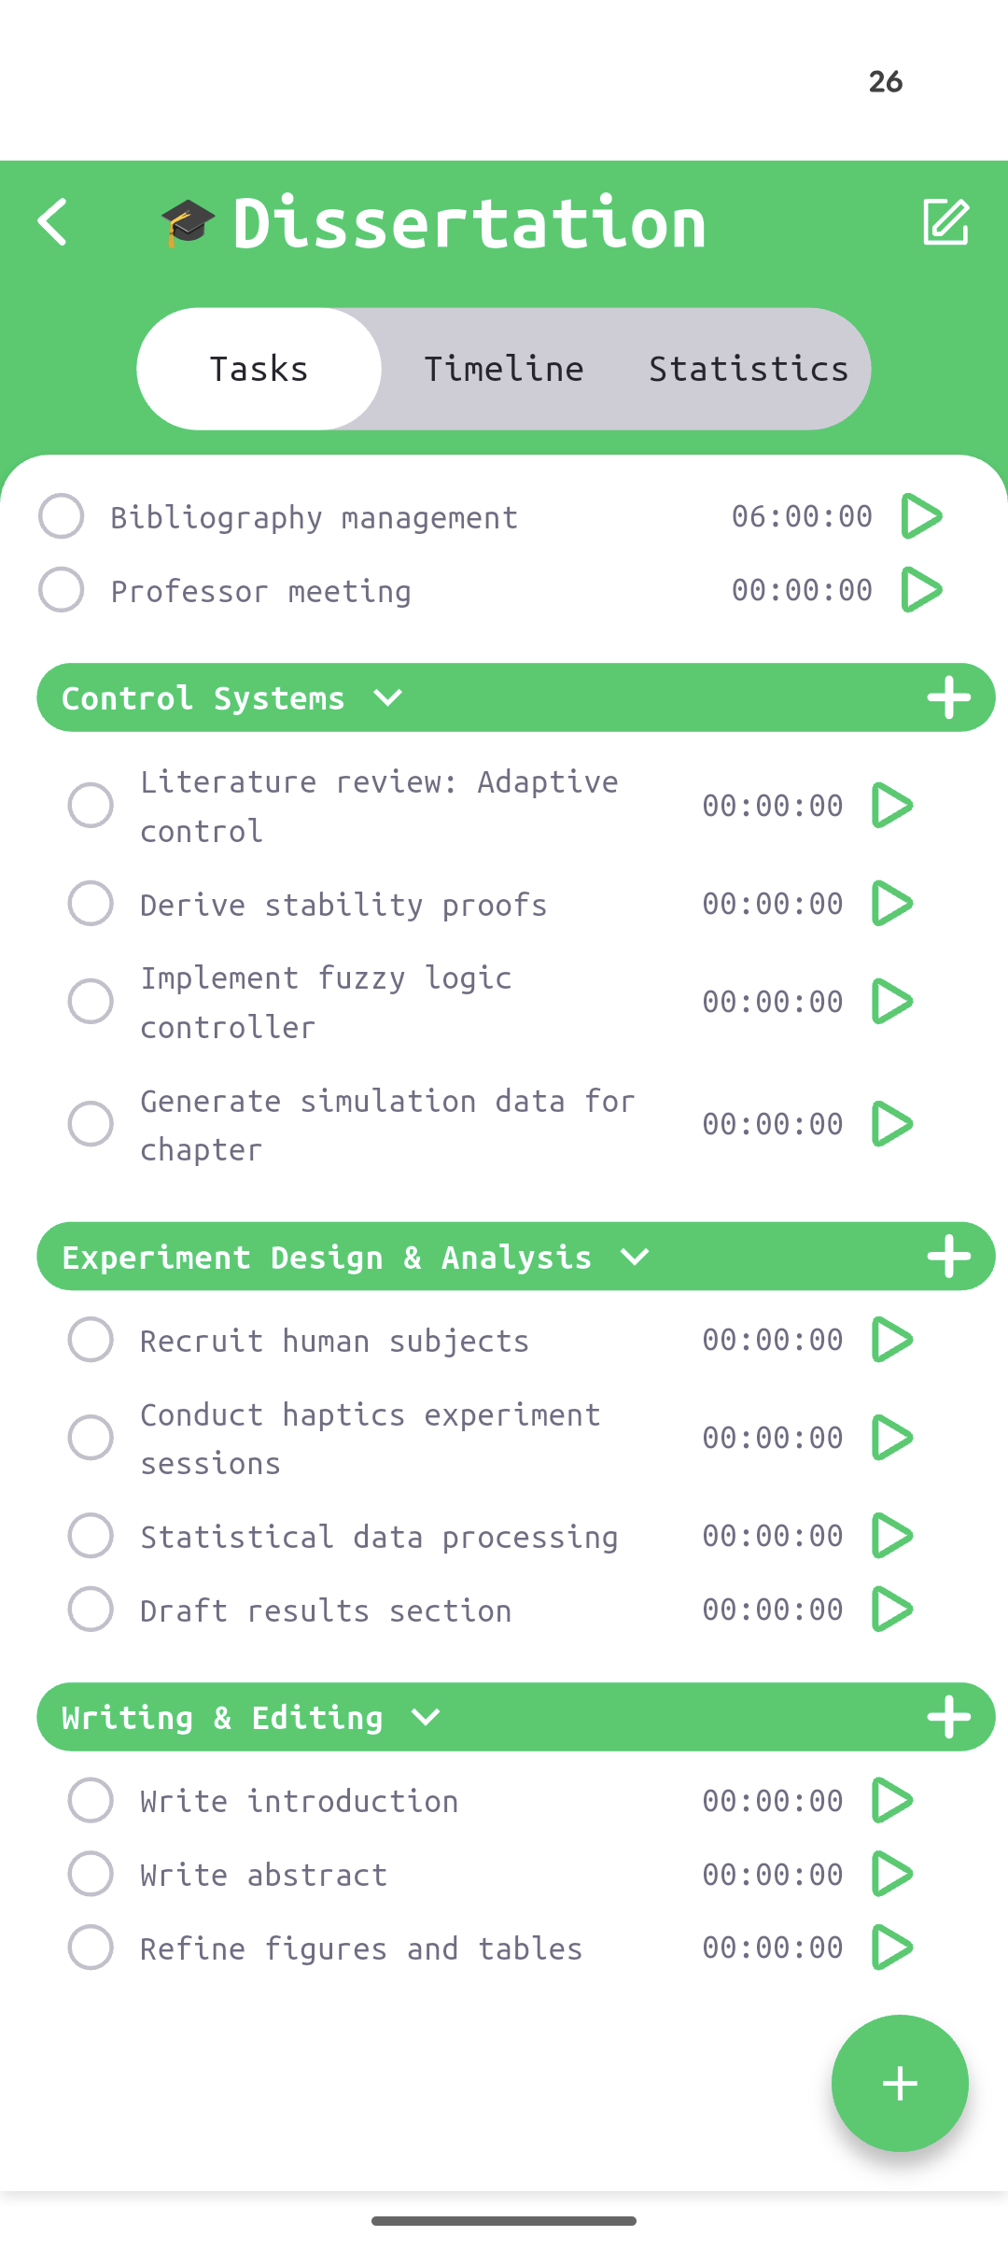
Task: Start the timer for Write abstract
Action: pyautogui.click(x=893, y=1874)
